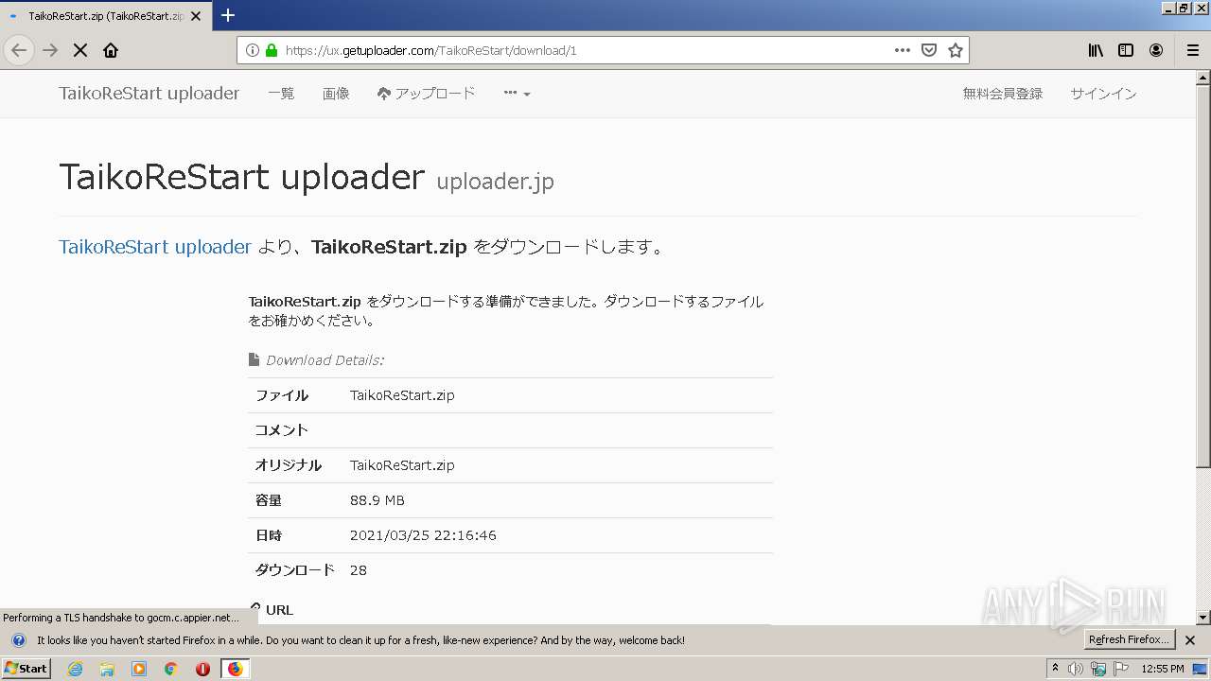Click the Refresh Firefox button
1211x681 pixels.
tap(1130, 639)
